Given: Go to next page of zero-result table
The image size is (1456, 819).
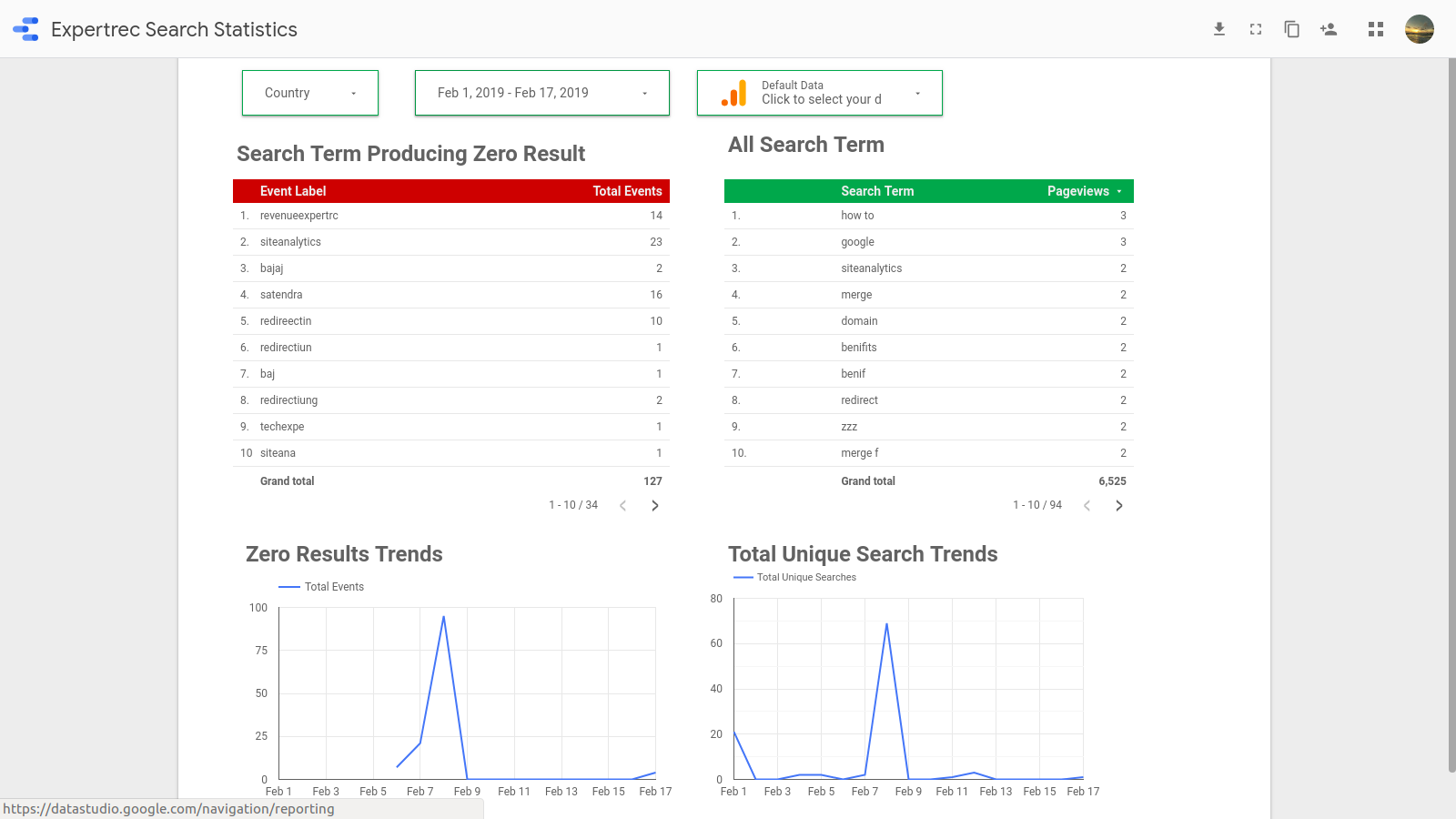Looking at the screenshot, I should 655,506.
